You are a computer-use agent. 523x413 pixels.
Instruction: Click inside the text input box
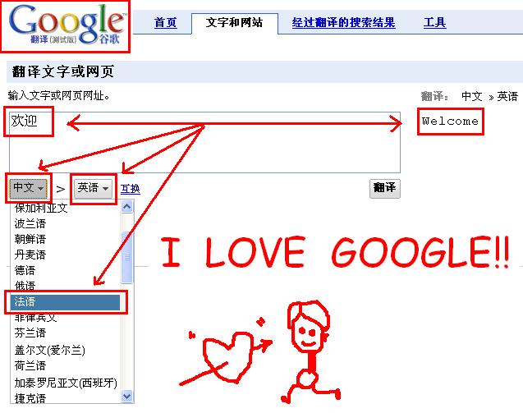pos(204,142)
